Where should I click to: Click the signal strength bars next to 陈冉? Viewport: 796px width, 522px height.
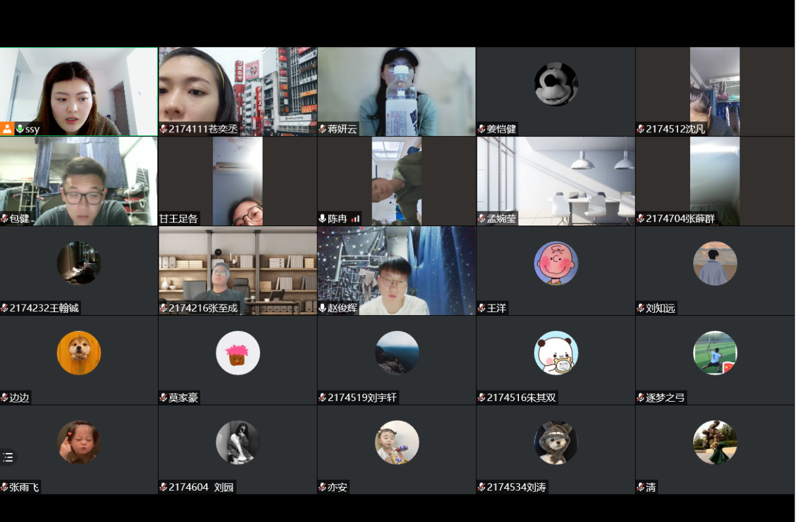click(355, 219)
